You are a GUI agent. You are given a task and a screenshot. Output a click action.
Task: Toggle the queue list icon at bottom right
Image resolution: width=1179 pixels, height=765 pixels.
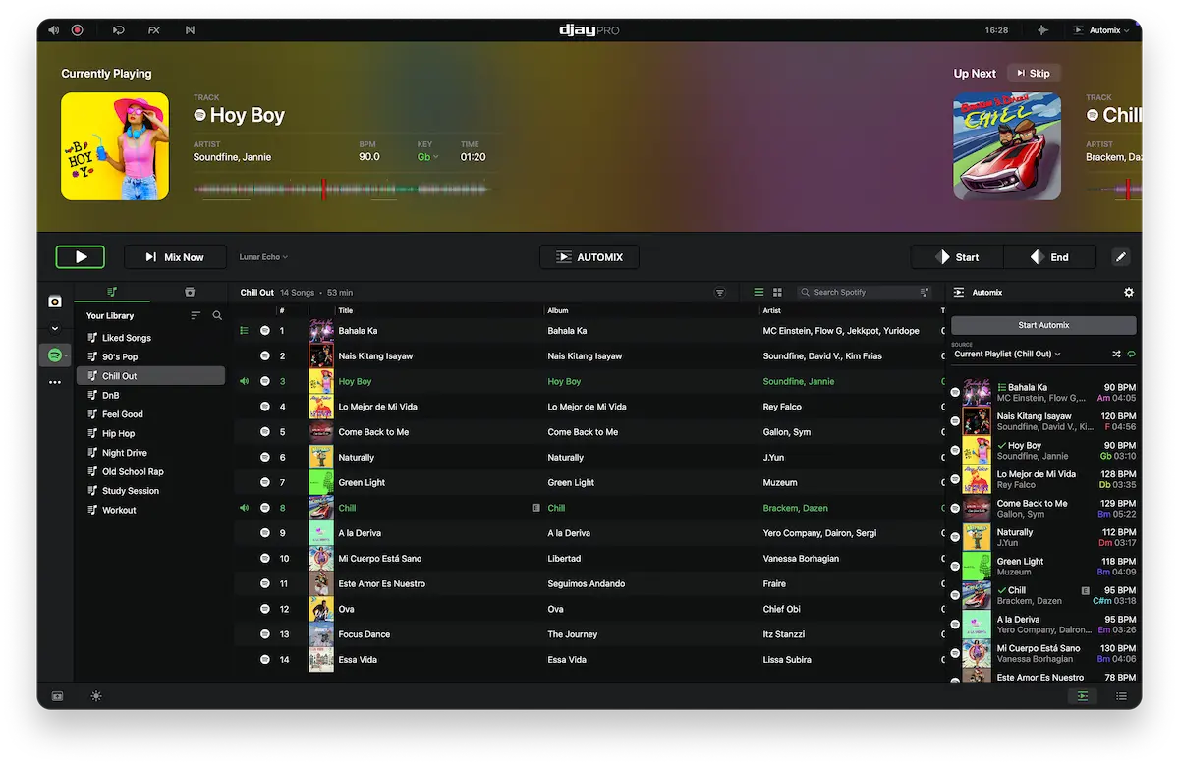pos(1121,696)
